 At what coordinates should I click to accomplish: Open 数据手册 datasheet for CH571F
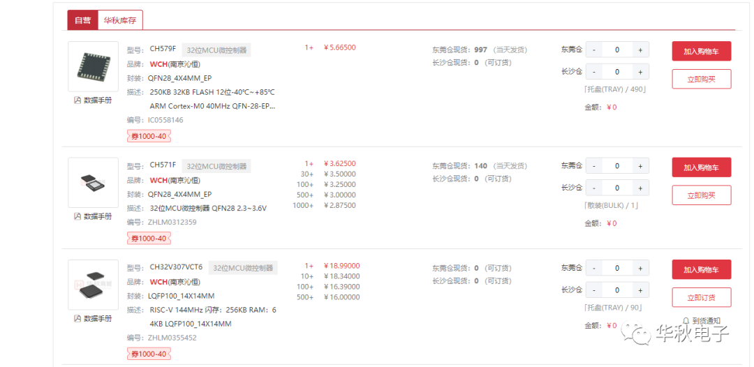[x=93, y=216]
